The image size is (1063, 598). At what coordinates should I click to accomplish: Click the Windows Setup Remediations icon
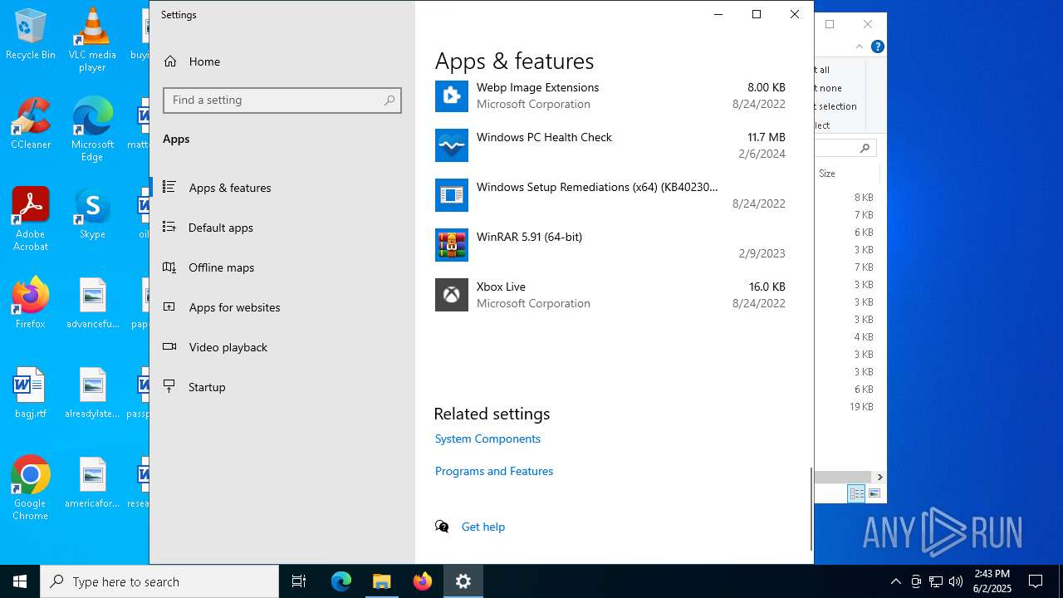click(451, 195)
